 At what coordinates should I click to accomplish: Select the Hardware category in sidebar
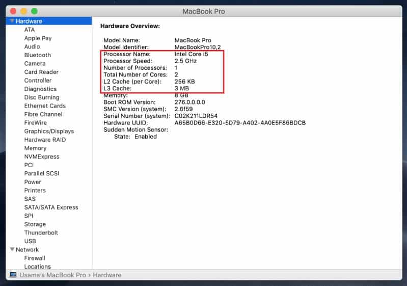(48, 21)
